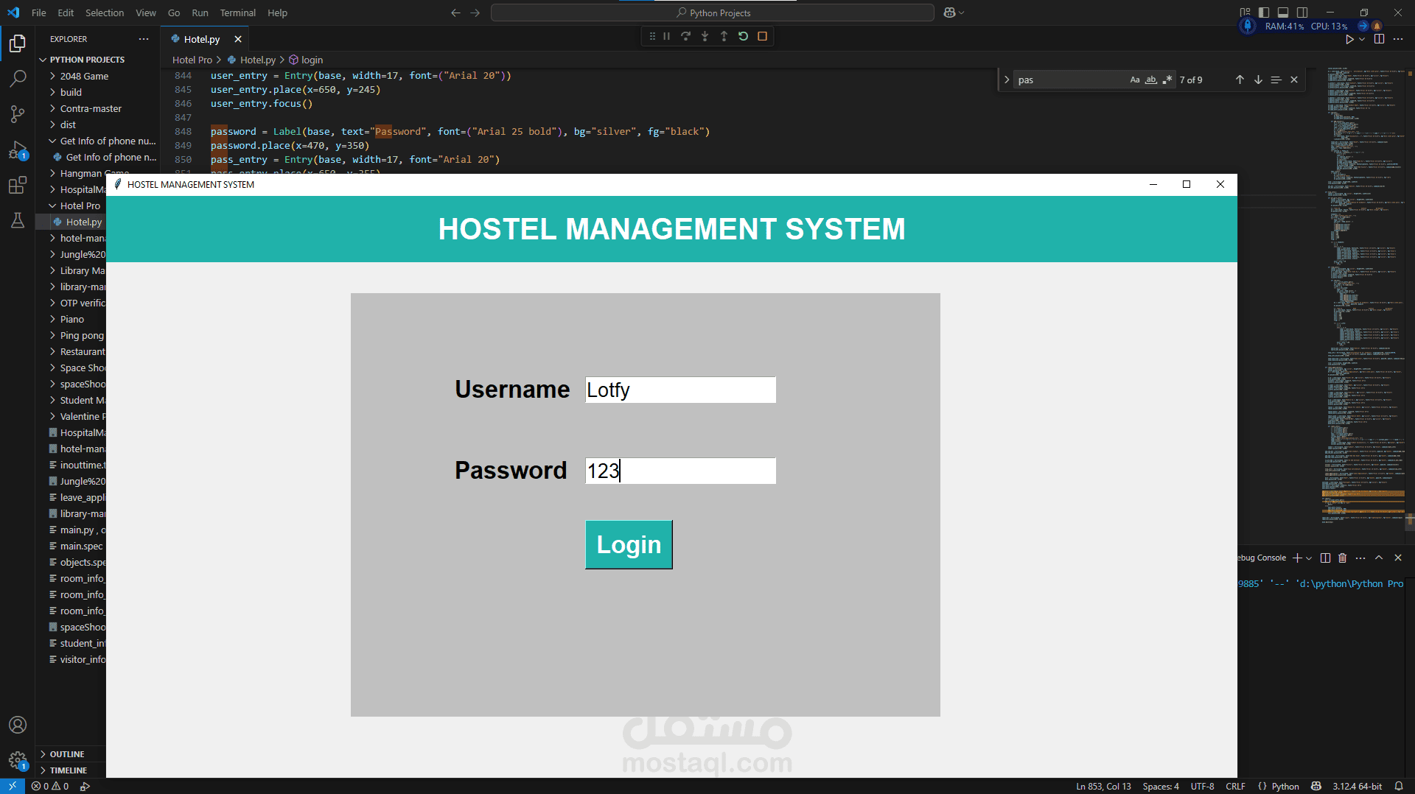Click the Login button
This screenshot has width=1415, height=794.
point(629,544)
